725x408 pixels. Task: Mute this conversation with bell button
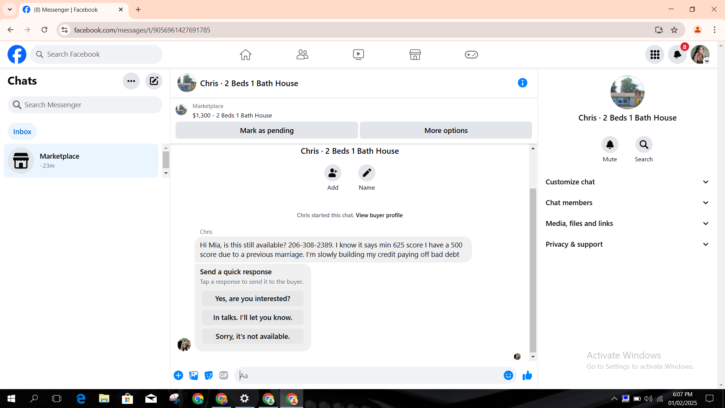(609, 145)
